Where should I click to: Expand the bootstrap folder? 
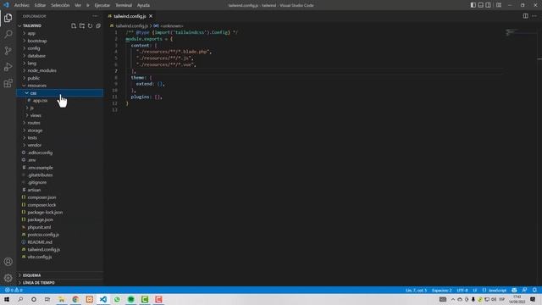[37, 41]
